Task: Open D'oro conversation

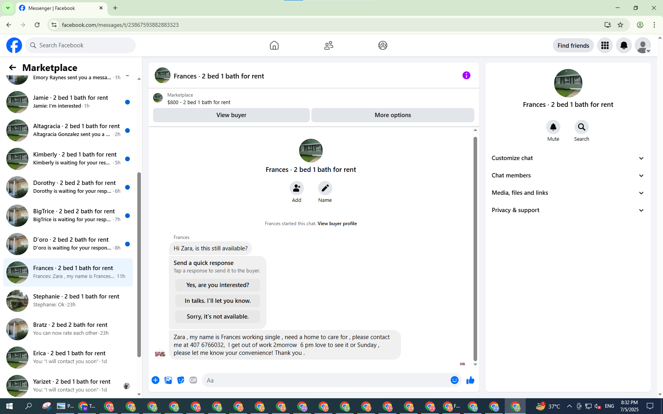Action: pos(68,244)
